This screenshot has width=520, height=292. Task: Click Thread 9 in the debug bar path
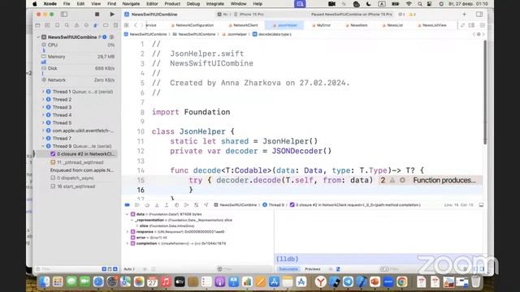274,205
